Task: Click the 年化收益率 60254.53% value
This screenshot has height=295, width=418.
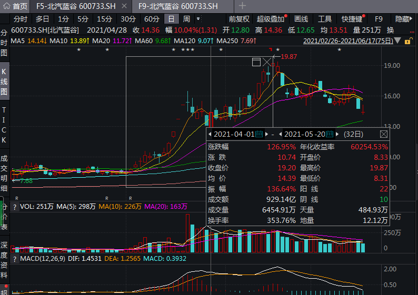Action: [x=369, y=147]
